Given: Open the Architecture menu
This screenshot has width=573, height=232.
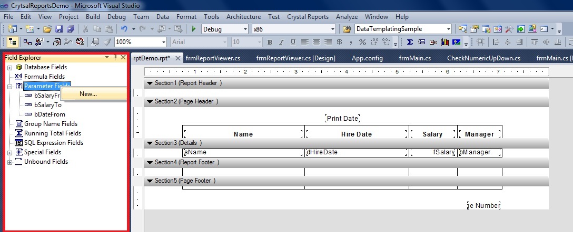Looking at the screenshot, I should click(243, 17).
